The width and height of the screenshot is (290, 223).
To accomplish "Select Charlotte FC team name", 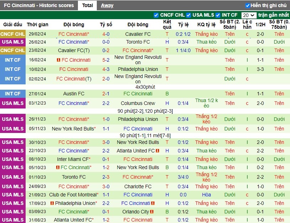I will 138,186.
